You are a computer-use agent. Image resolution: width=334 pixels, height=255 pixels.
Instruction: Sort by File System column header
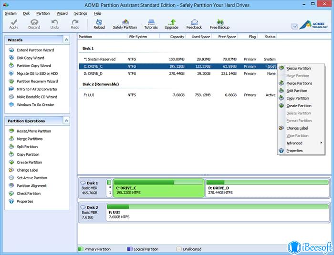click(143, 37)
